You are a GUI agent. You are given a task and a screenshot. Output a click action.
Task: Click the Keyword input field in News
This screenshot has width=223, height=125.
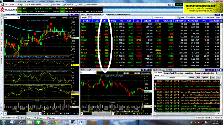tap(177, 78)
